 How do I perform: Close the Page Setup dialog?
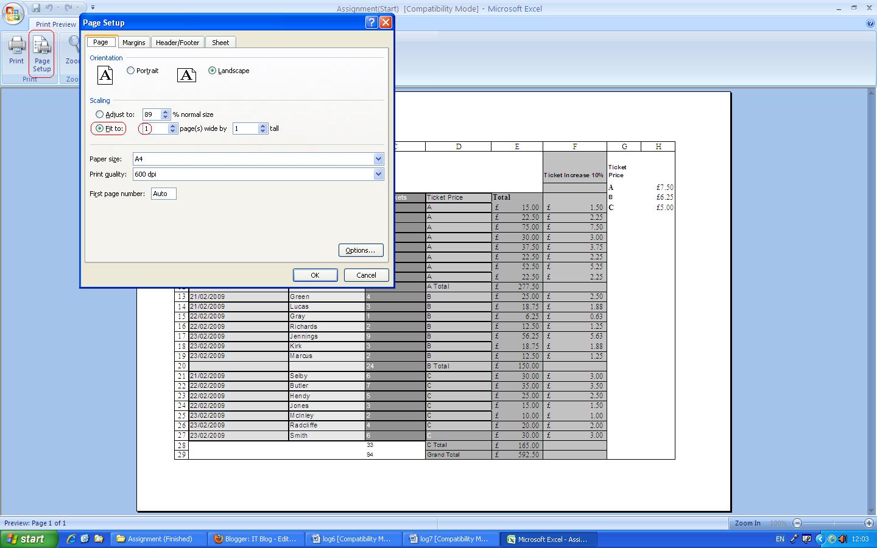coord(386,23)
